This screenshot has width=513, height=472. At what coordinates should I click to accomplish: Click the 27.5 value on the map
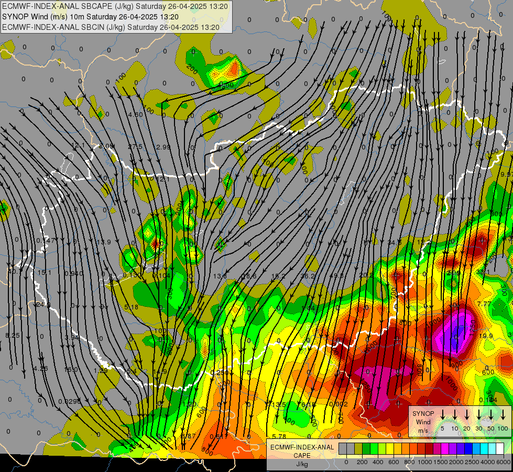pos(135,147)
